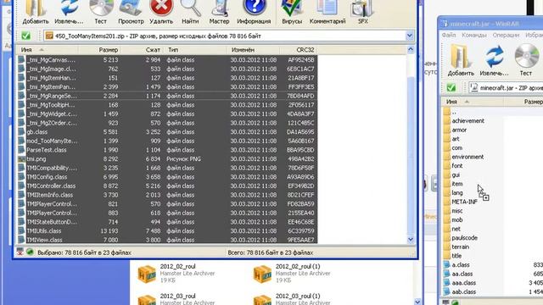Click the Имя column header in TooManyItems archive

48,50
